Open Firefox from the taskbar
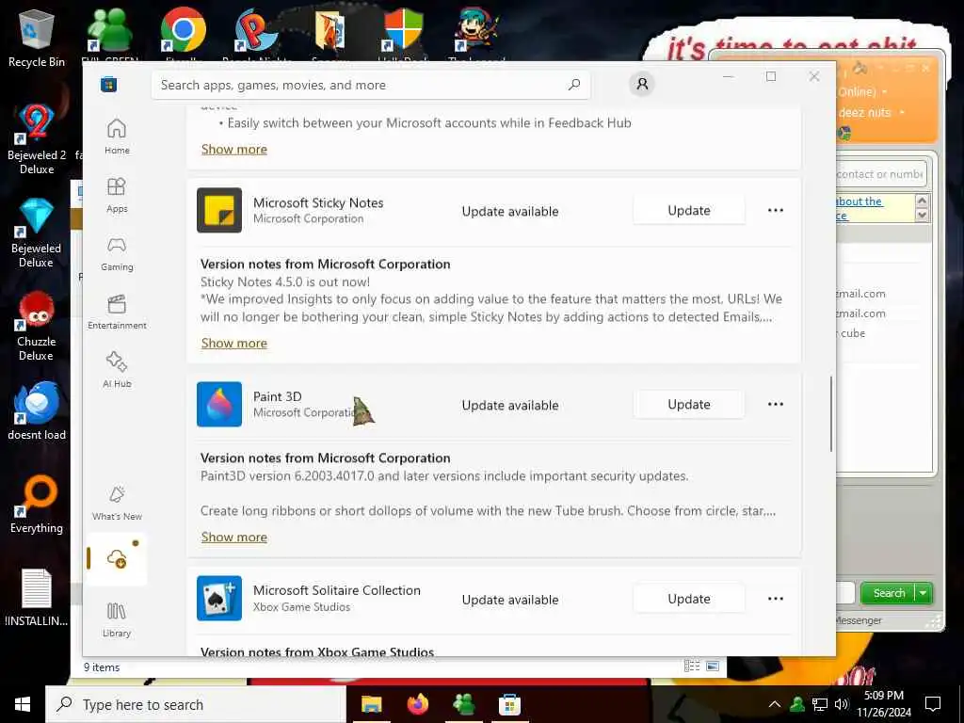This screenshot has width=964, height=723. coord(417,704)
